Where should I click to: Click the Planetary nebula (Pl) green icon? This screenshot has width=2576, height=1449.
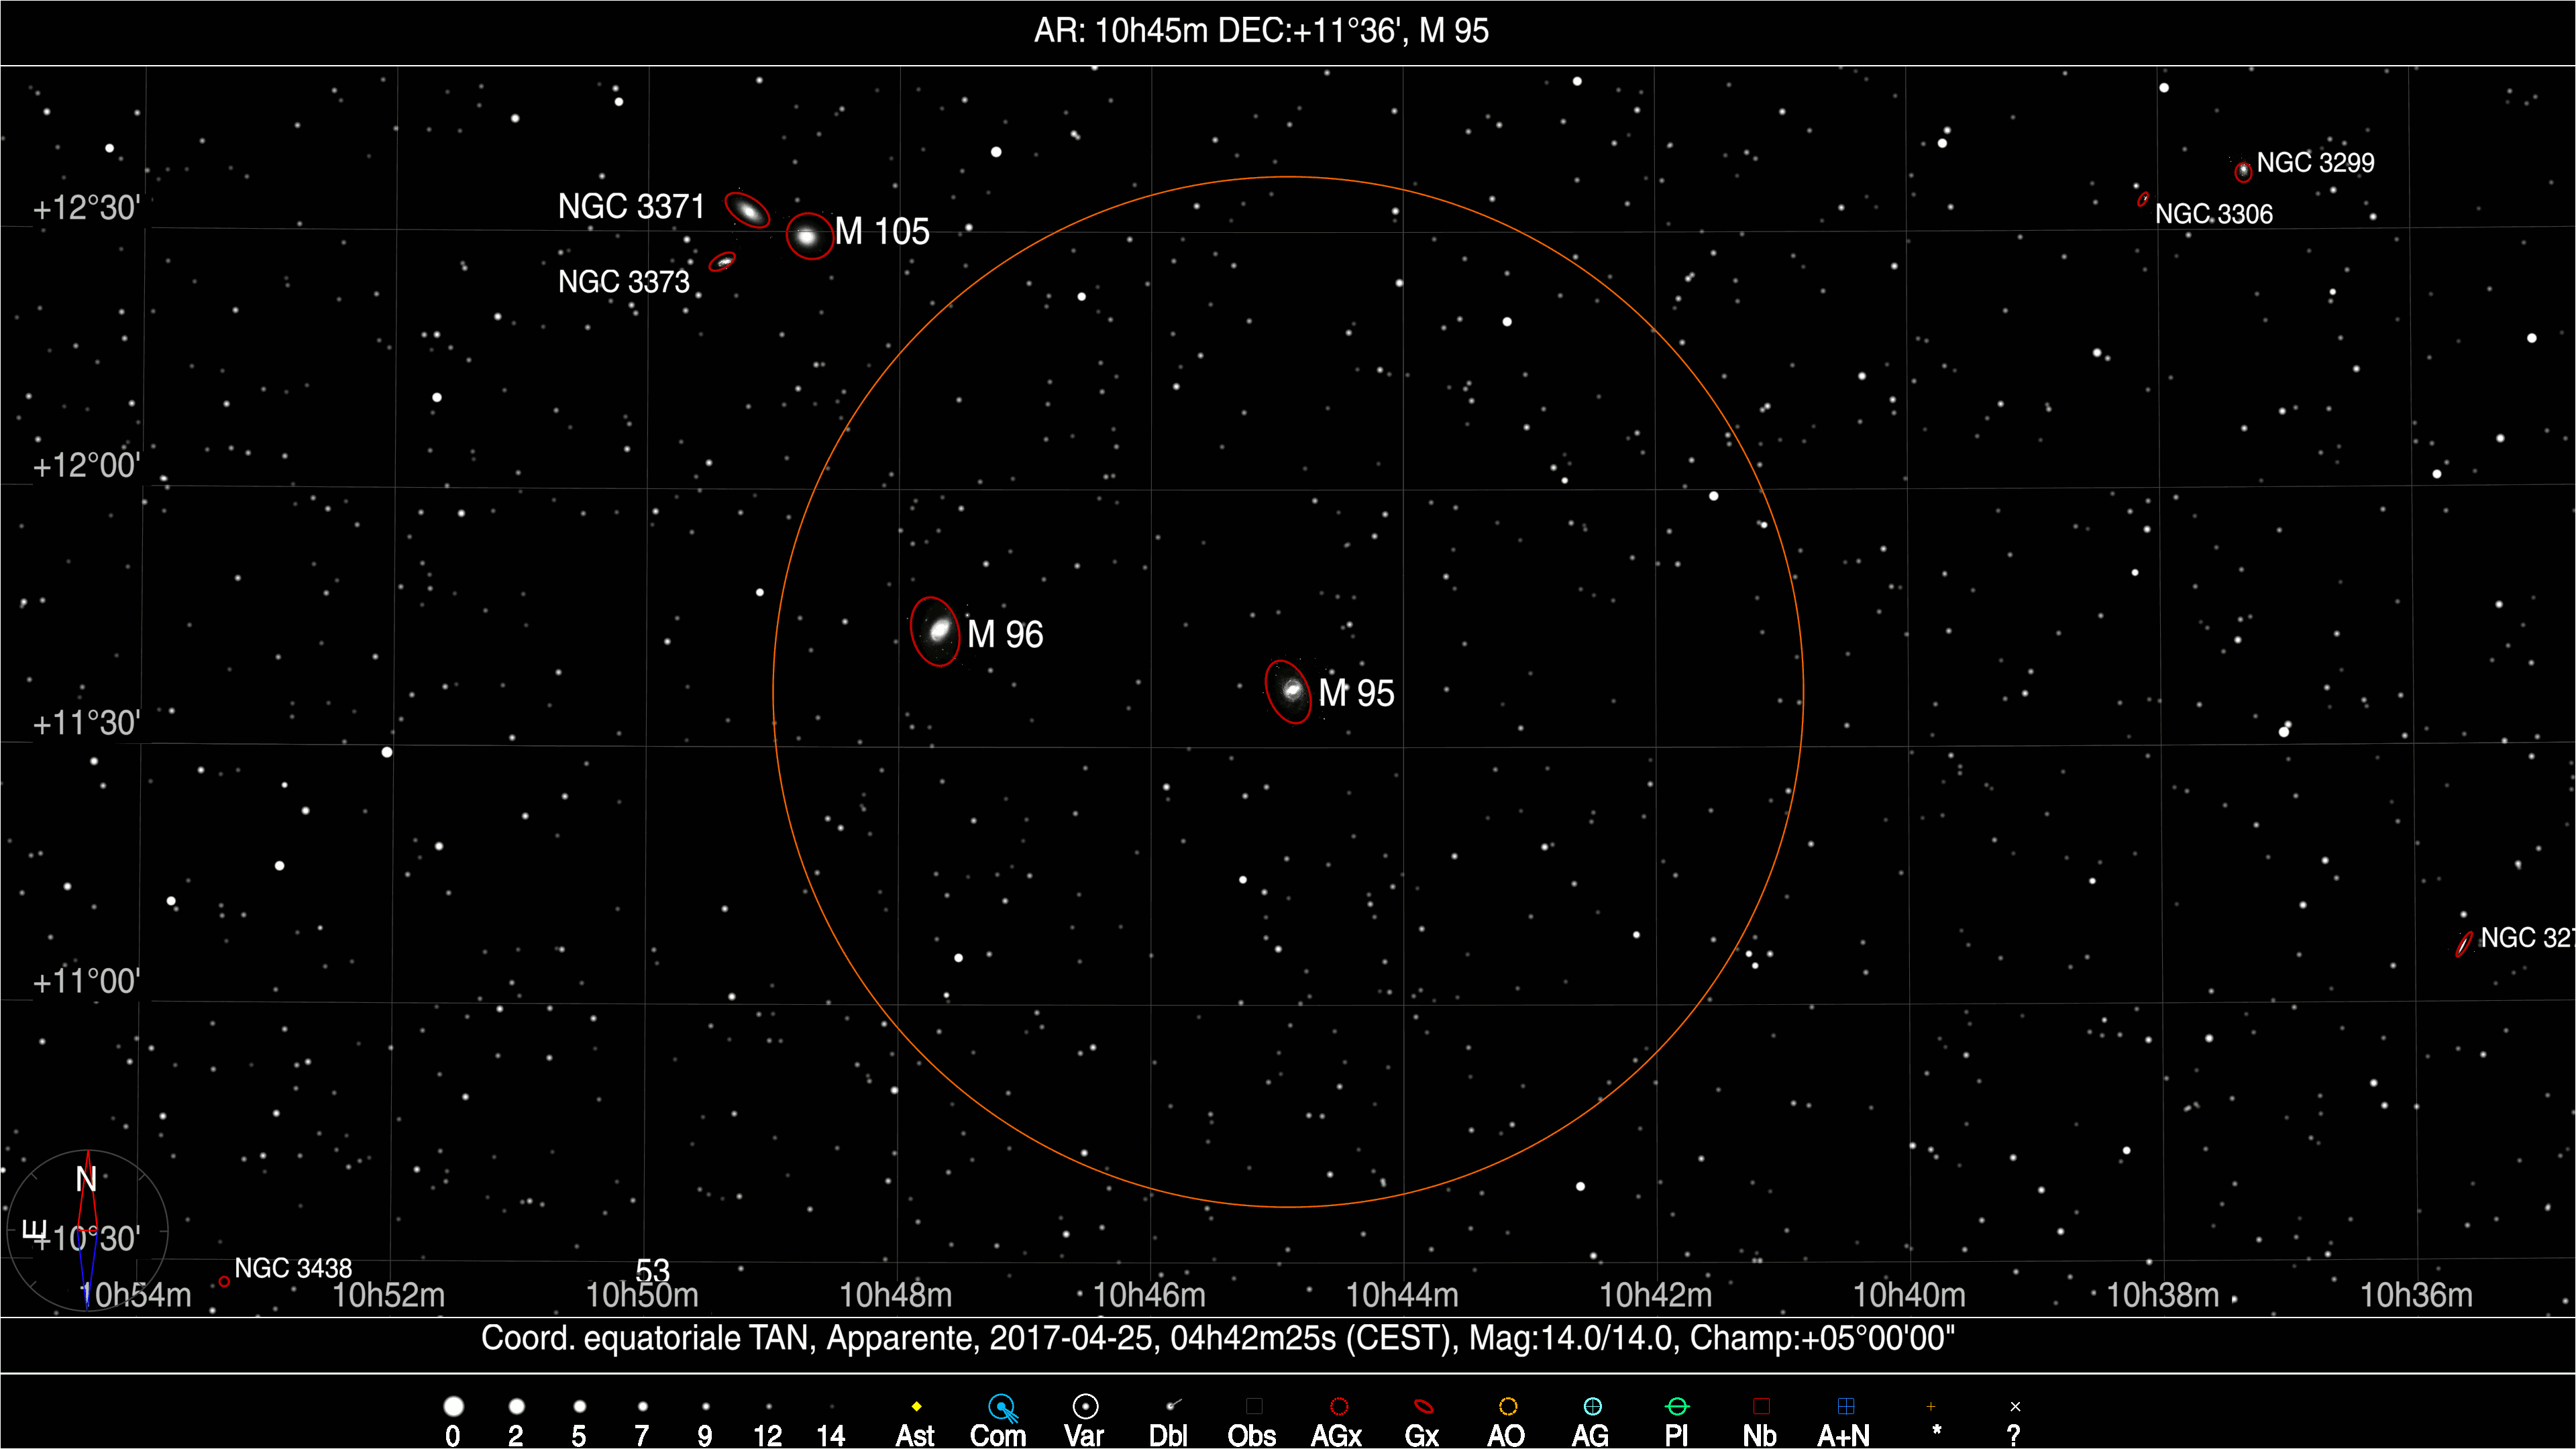tap(1677, 1407)
